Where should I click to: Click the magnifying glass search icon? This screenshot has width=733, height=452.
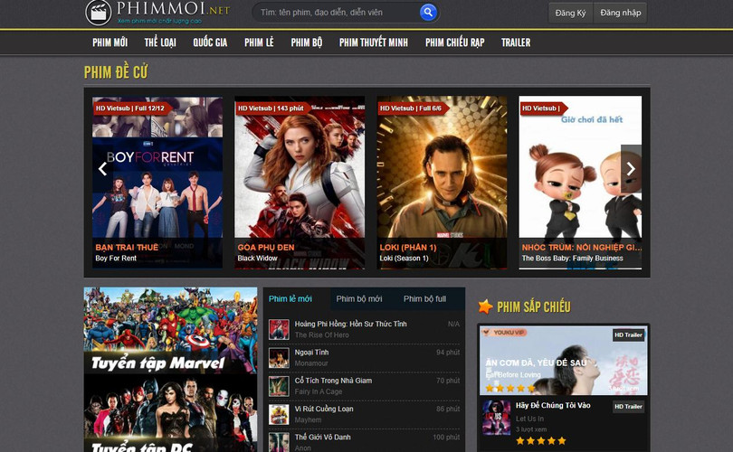coord(428,13)
